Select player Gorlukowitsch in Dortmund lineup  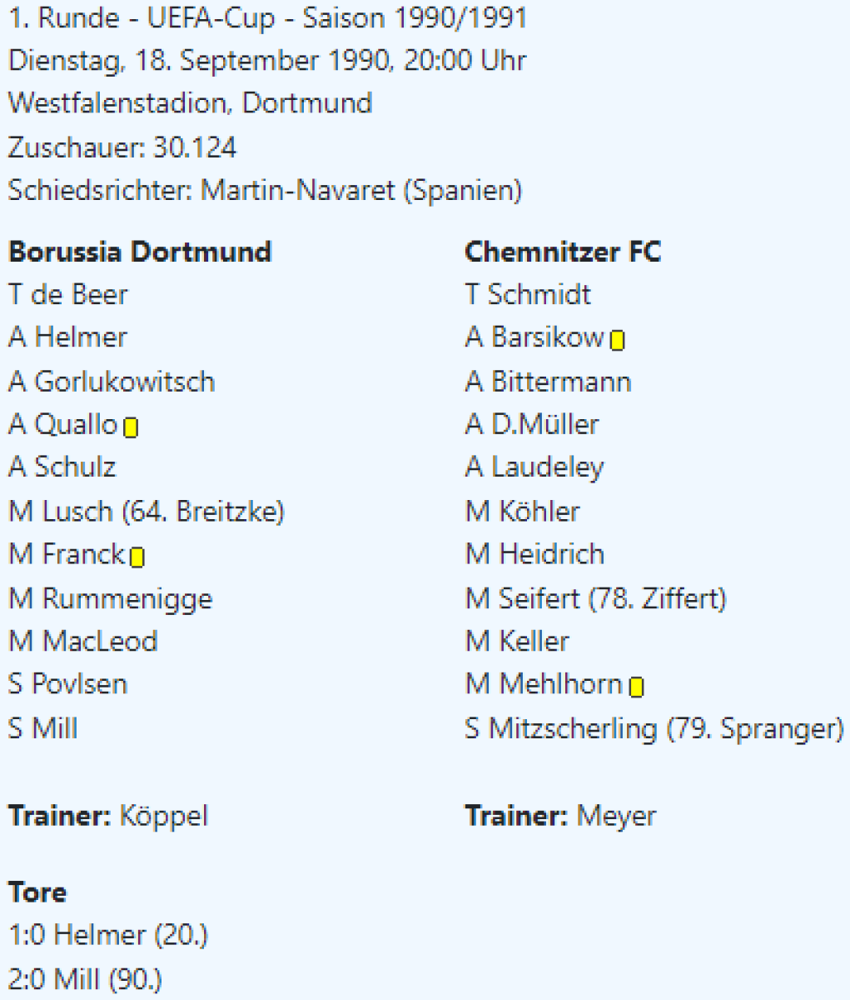124,382
